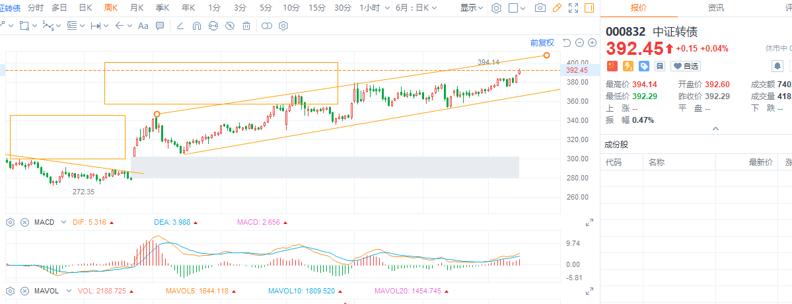Delete drawings with the trash icon
The width and height of the screenshot is (792, 304).
246,26
